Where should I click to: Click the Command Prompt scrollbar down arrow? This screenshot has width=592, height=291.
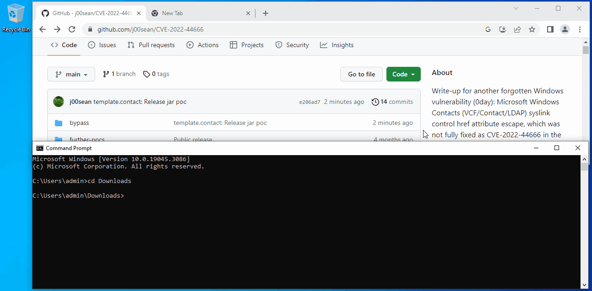point(584,285)
